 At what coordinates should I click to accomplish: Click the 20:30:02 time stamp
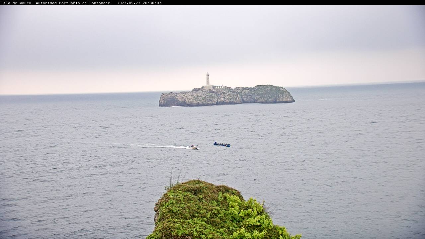pos(152,3)
